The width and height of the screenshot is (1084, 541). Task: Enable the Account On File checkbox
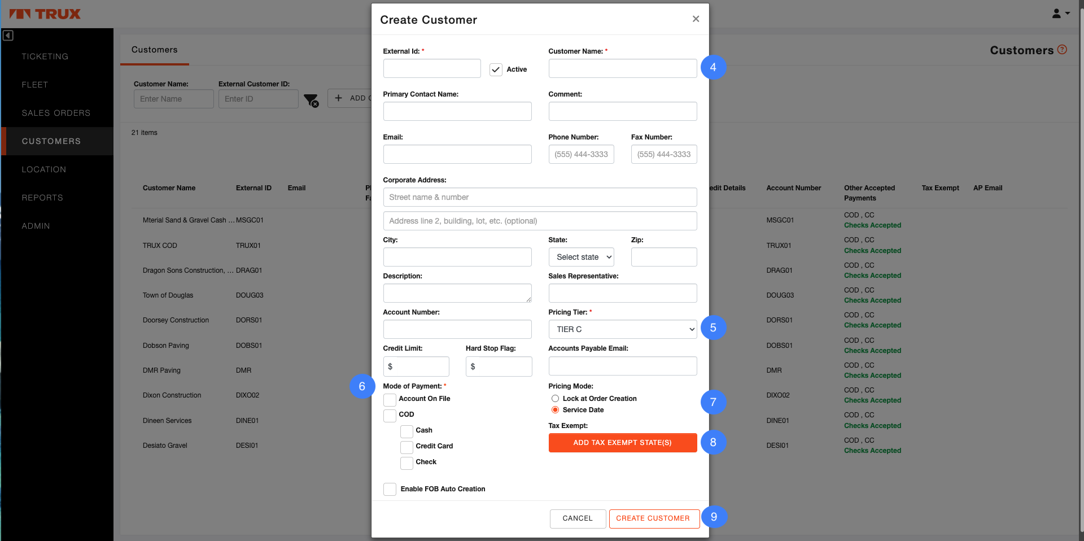pos(390,400)
